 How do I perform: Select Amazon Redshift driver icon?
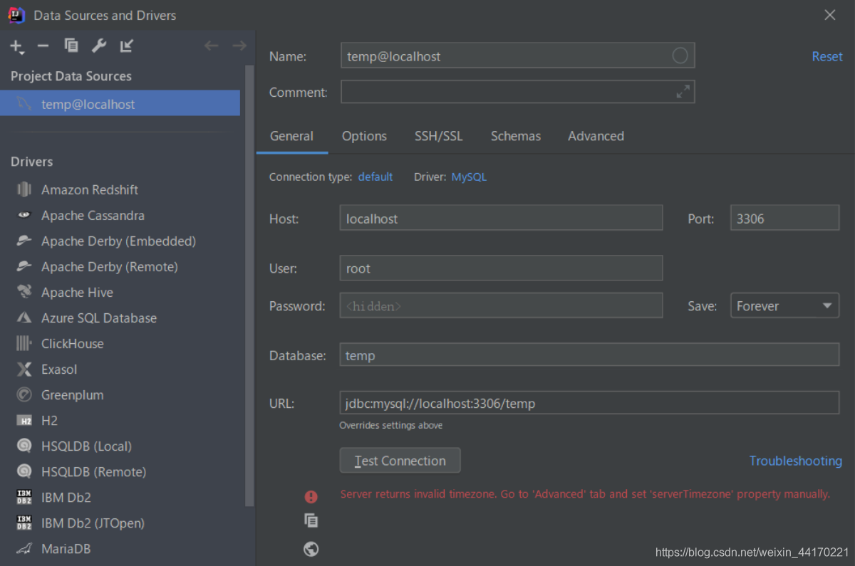pyautogui.click(x=24, y=189)
